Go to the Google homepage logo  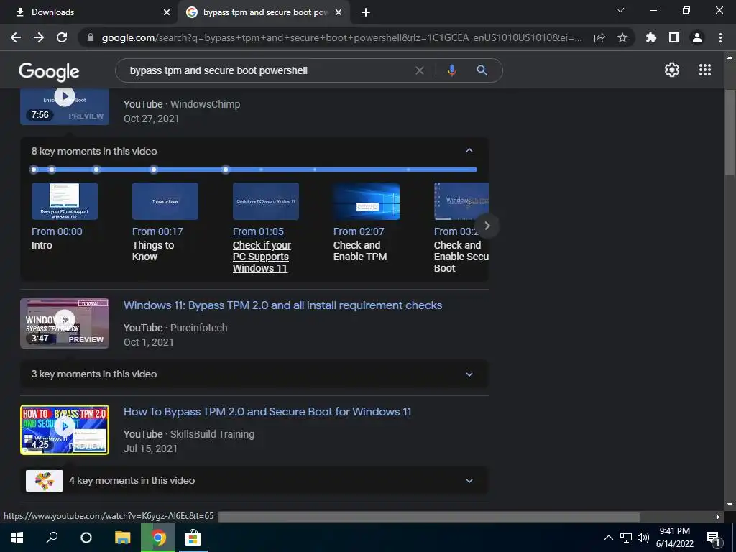(49, 71)
